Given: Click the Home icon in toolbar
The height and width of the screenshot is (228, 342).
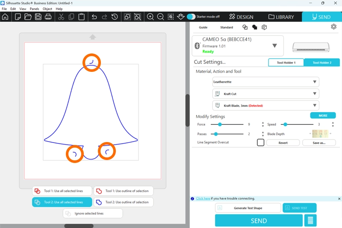Looking at the screenshot, I should [5, 17].
